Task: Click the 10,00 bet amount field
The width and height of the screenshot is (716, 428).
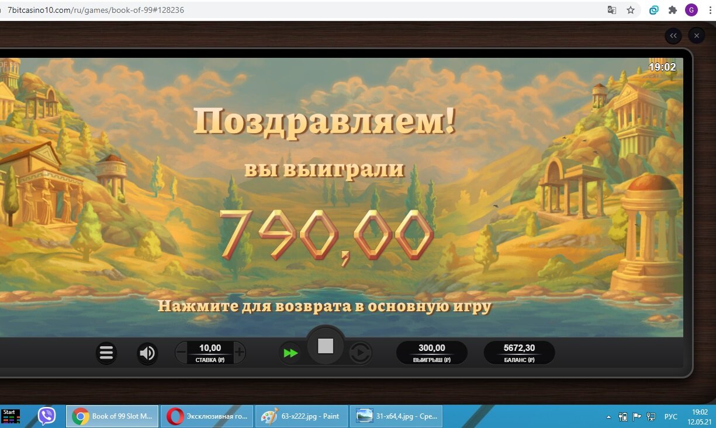Action: tap(210, 353)
